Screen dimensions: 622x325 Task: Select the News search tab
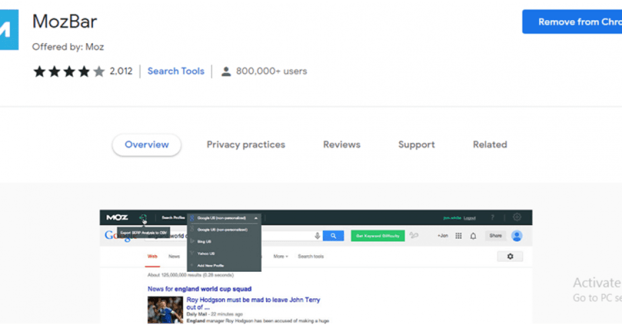(x=174, y=257)
